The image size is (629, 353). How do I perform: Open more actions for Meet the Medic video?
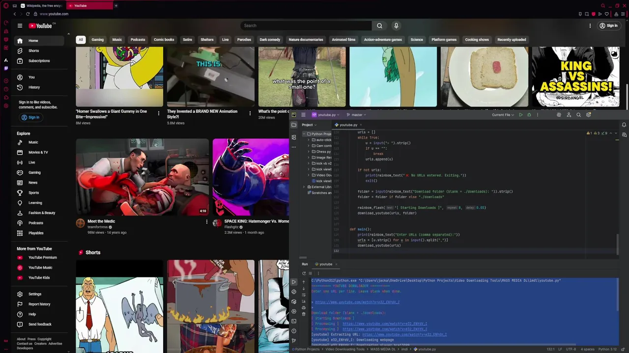click(207, 222)
